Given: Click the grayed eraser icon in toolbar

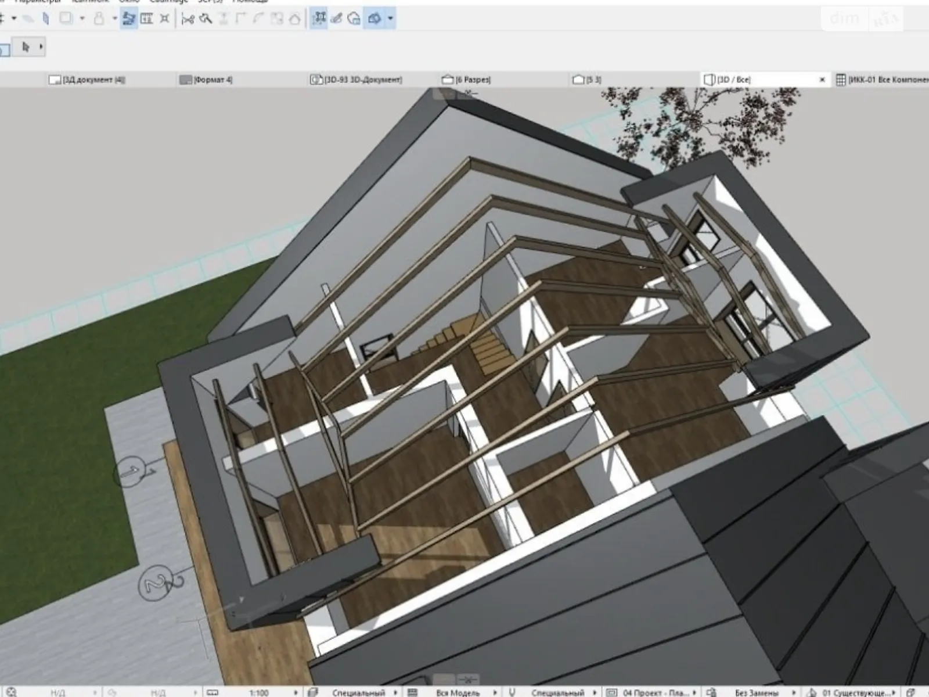Looking at the screenshot, I should coord(28,19).
